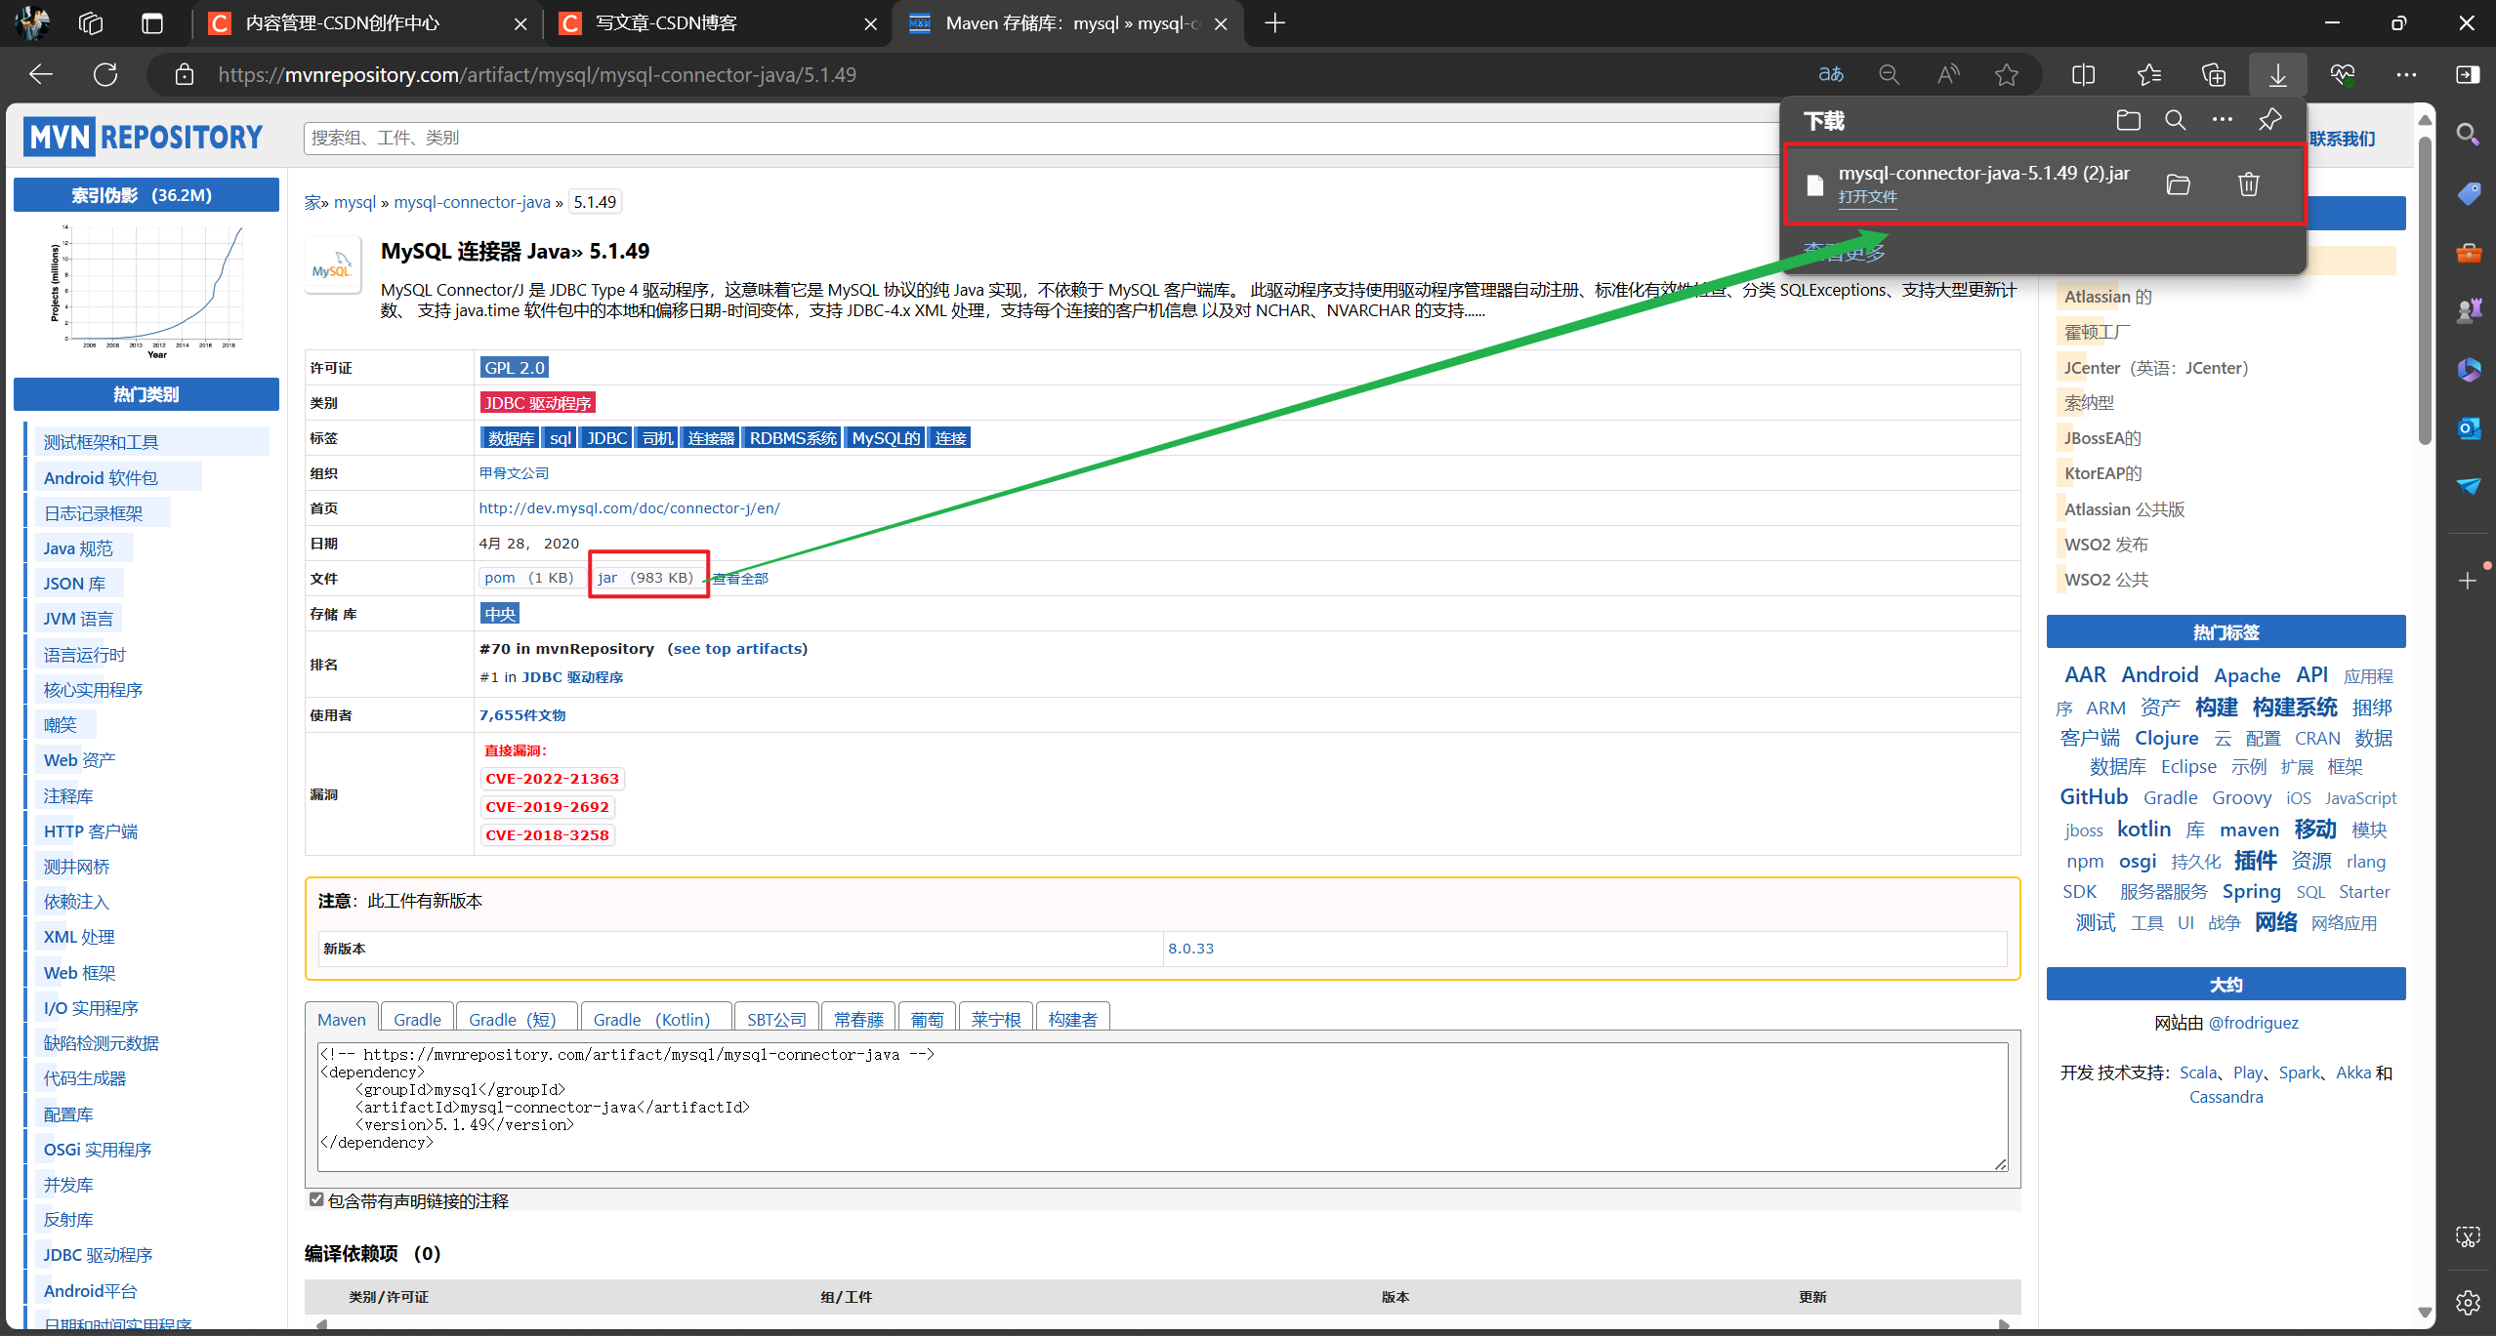Screen dimensions: 2496x1336
Task: Click the 中央 repository badge
Action: pos(500,614)
